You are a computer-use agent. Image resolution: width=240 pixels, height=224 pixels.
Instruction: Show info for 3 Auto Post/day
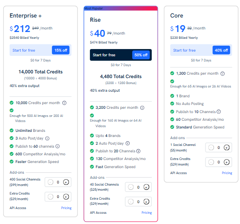[x=47, y=139]
